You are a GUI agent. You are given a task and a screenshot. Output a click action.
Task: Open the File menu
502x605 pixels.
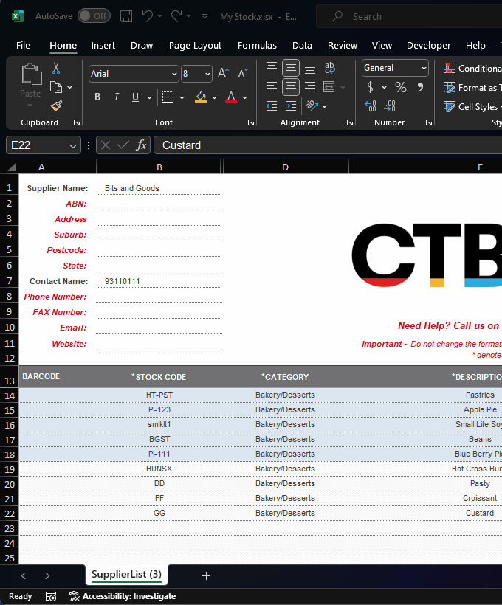click(23, 46)
